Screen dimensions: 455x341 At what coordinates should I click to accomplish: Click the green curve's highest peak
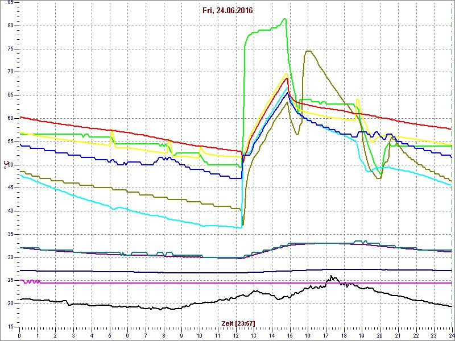pos(285,19)
